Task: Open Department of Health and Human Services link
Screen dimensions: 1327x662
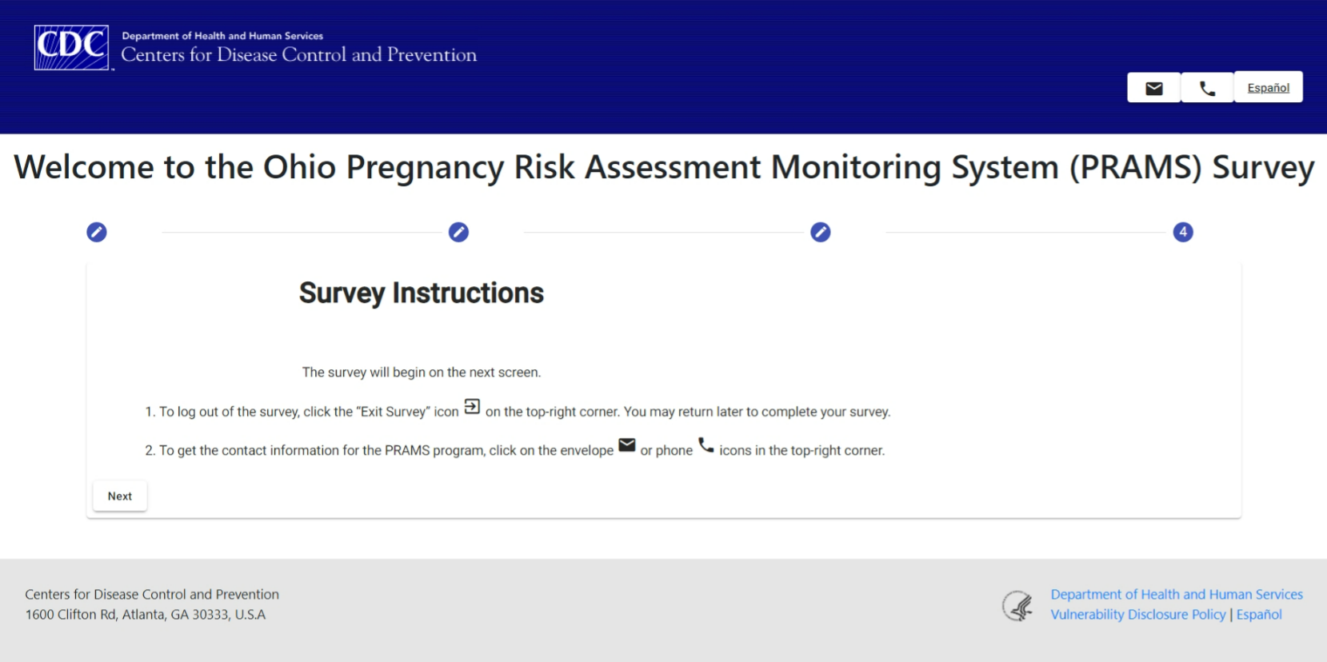Action: coord(1176,594)
